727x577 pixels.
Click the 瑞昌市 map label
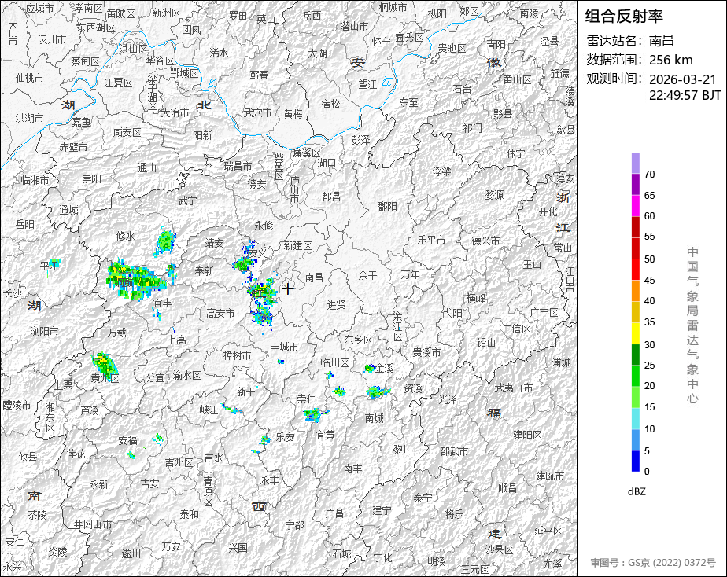[238, 166]
